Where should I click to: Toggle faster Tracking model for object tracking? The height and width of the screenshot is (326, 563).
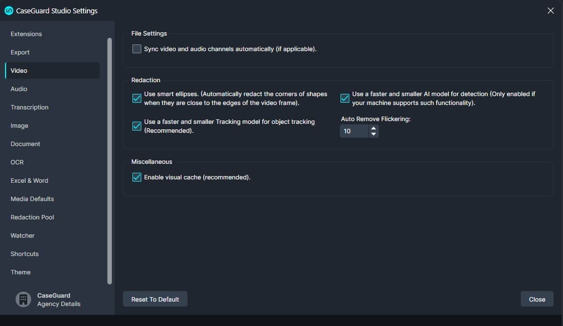coord(137,126)
